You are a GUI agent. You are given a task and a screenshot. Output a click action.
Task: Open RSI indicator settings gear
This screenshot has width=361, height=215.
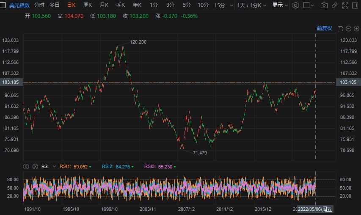pos(26,166)
